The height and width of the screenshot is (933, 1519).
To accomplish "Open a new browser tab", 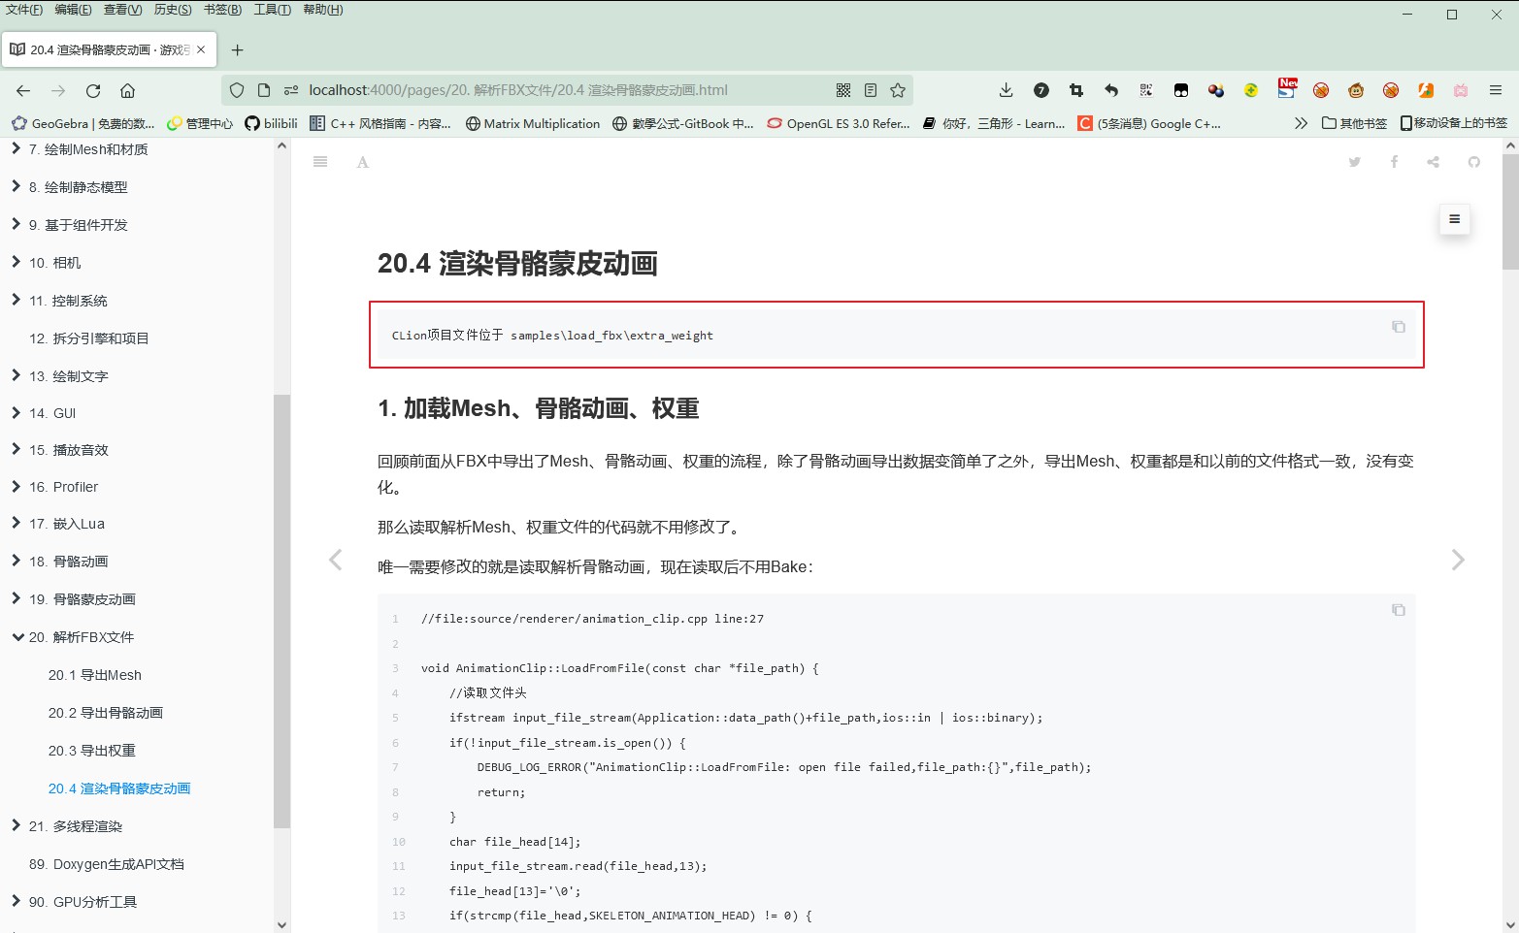I will pyautogui.click(x=238, y=49).
